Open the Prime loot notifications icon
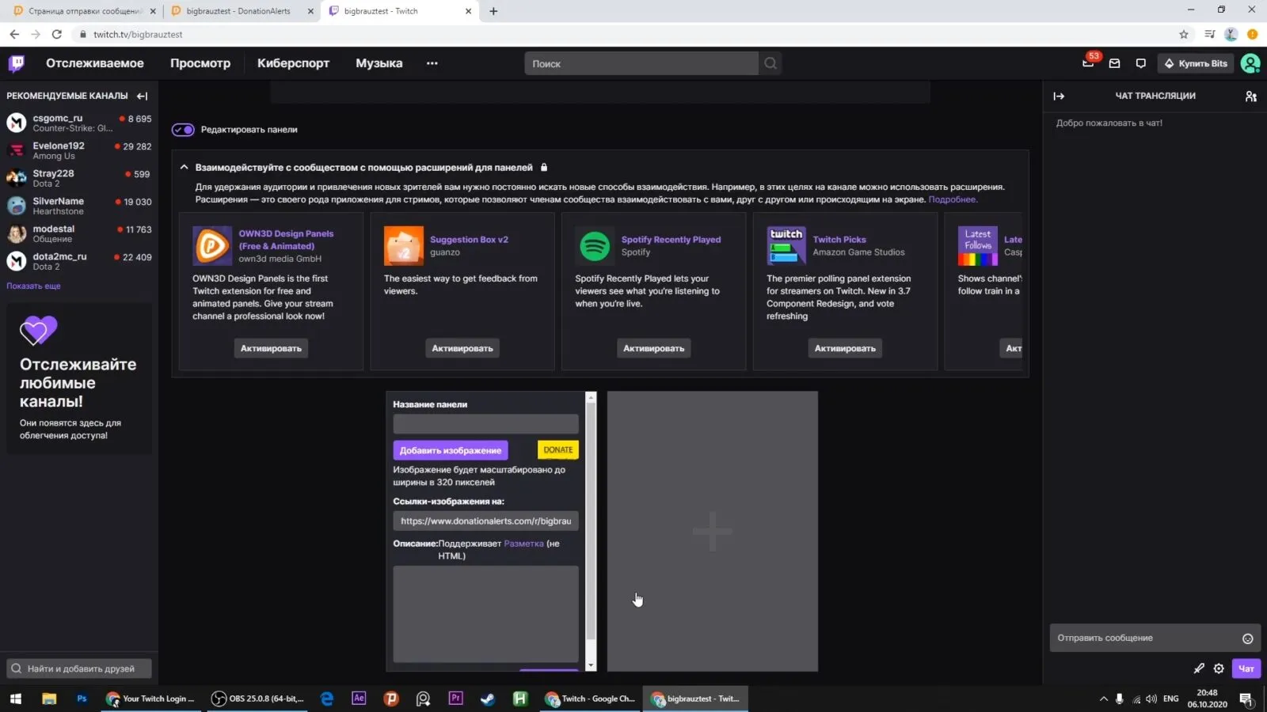1267x712 pixels. 1088,63
